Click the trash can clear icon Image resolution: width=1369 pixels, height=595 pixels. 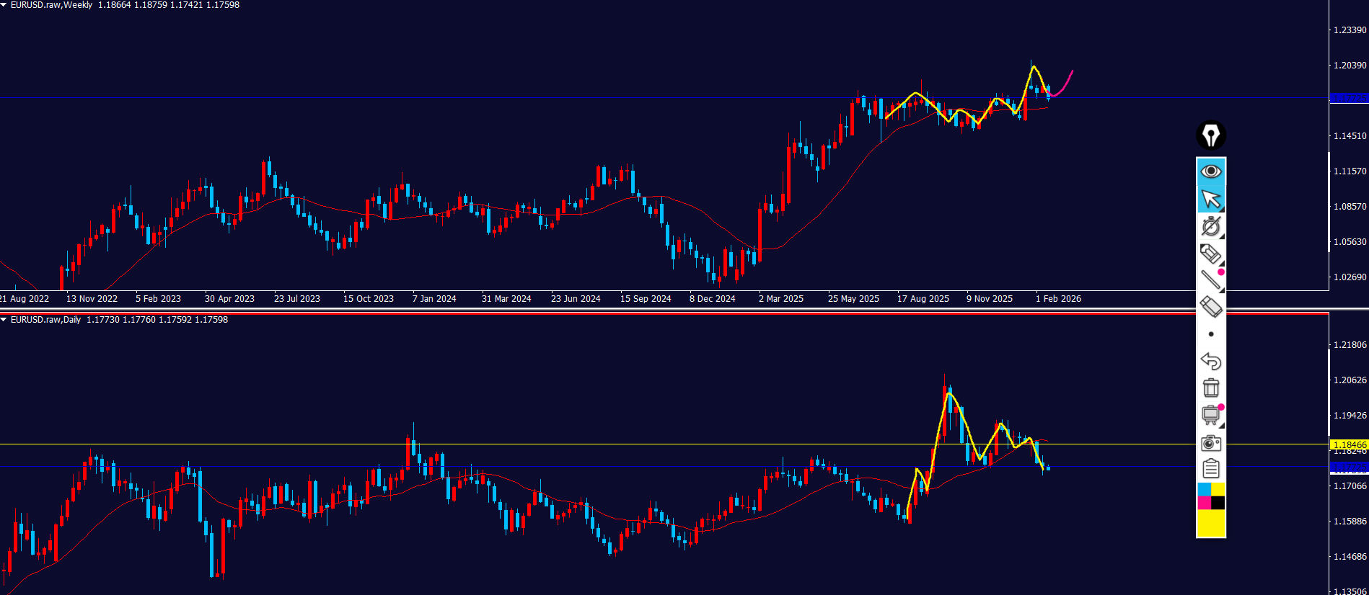[x=1211, y=388]
